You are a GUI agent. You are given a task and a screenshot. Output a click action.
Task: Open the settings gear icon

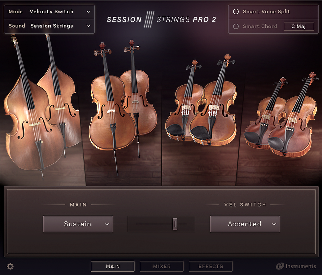tap(10, 266)
